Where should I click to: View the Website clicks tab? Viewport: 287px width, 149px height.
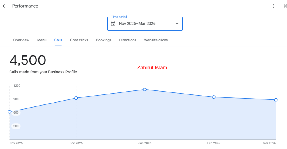tap(156, 40)
